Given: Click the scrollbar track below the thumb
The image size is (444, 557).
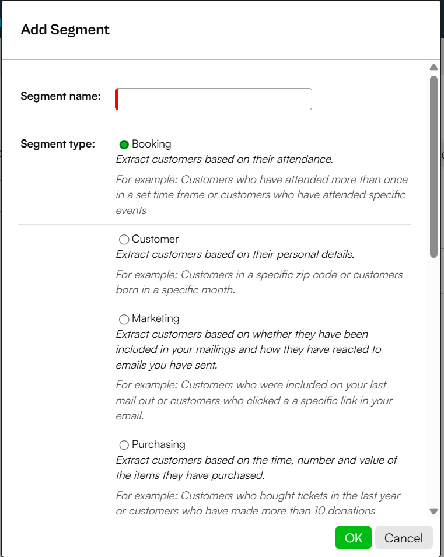Looking at the screenshot, I should tap(433, 383).
